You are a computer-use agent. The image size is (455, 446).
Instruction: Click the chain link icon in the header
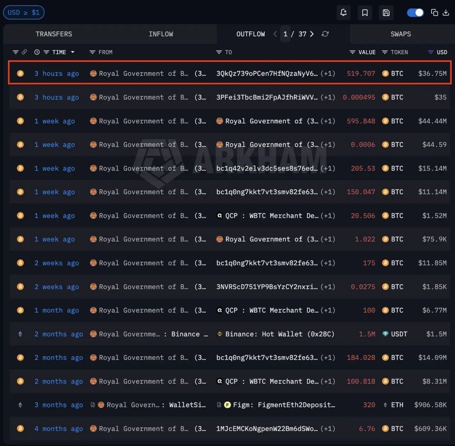[x=25, y=52]
